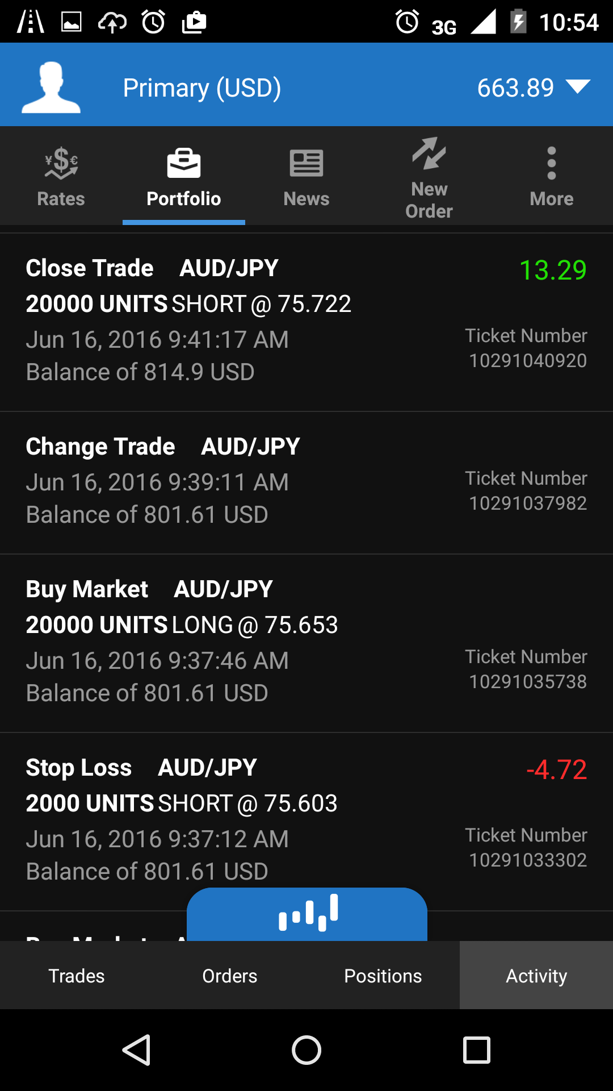Open the Primary (USD) account selector

tap(202, 88)
